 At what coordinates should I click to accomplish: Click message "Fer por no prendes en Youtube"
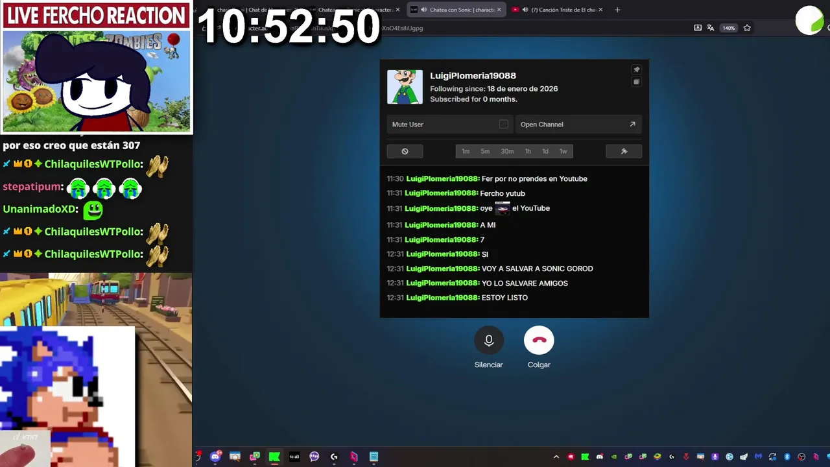(534, 178)
